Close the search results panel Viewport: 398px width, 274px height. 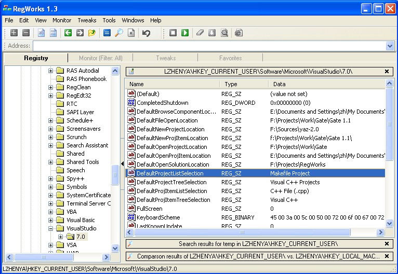coord(387,243)
